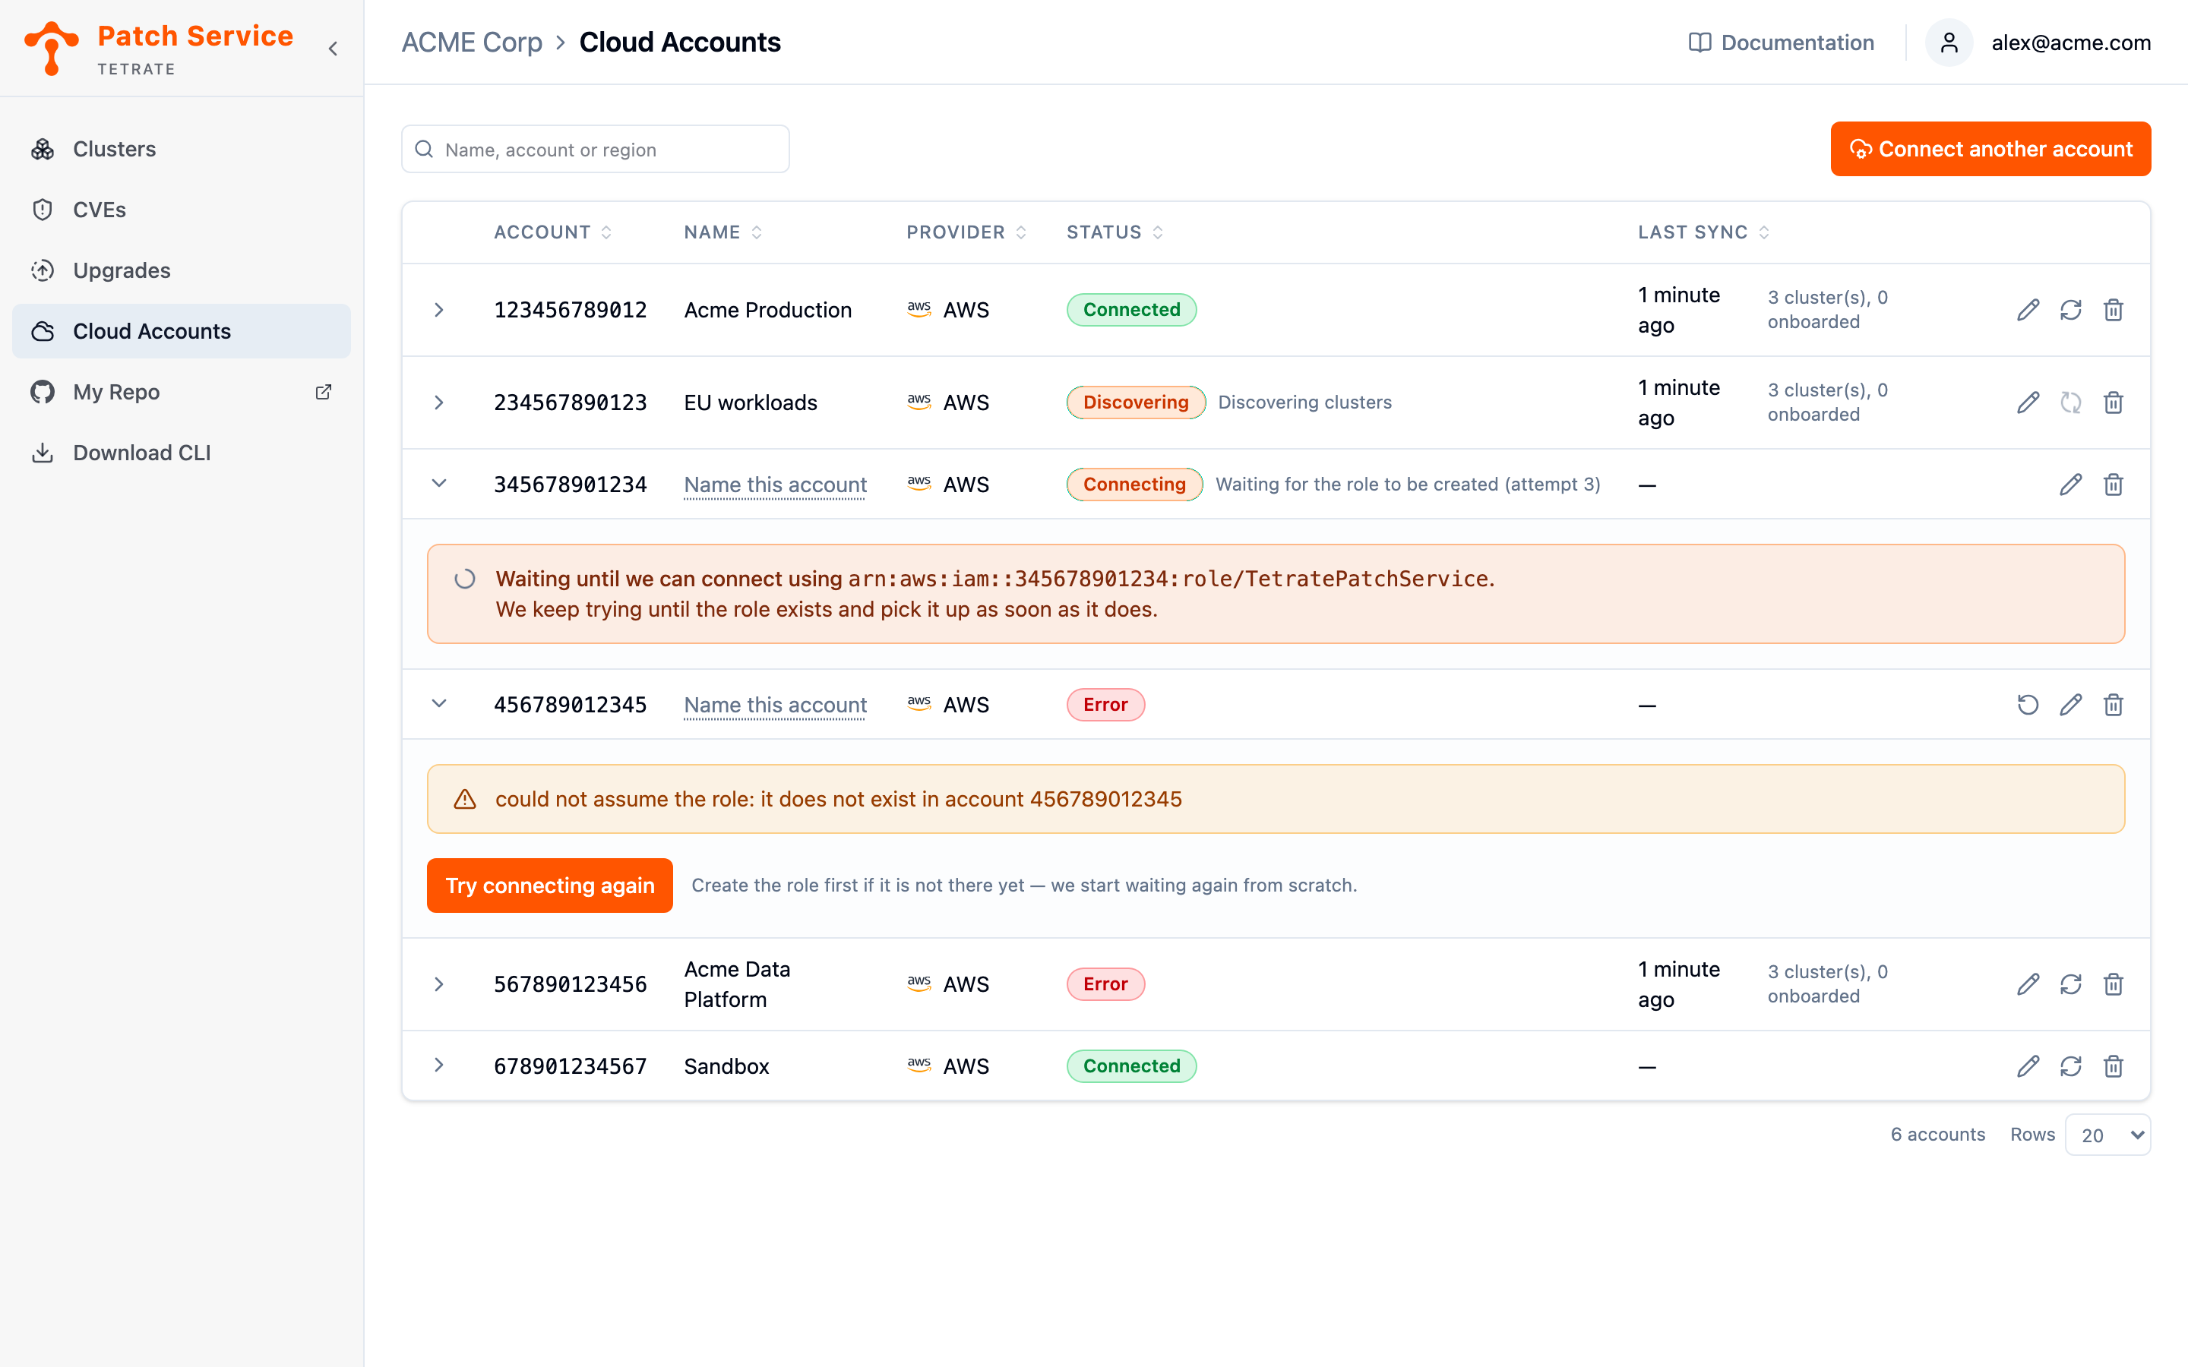The width and height of the screenshot is (2188, 1367).
Task: Edit the Acme Data Platform account
Action: pos(2028,983)
